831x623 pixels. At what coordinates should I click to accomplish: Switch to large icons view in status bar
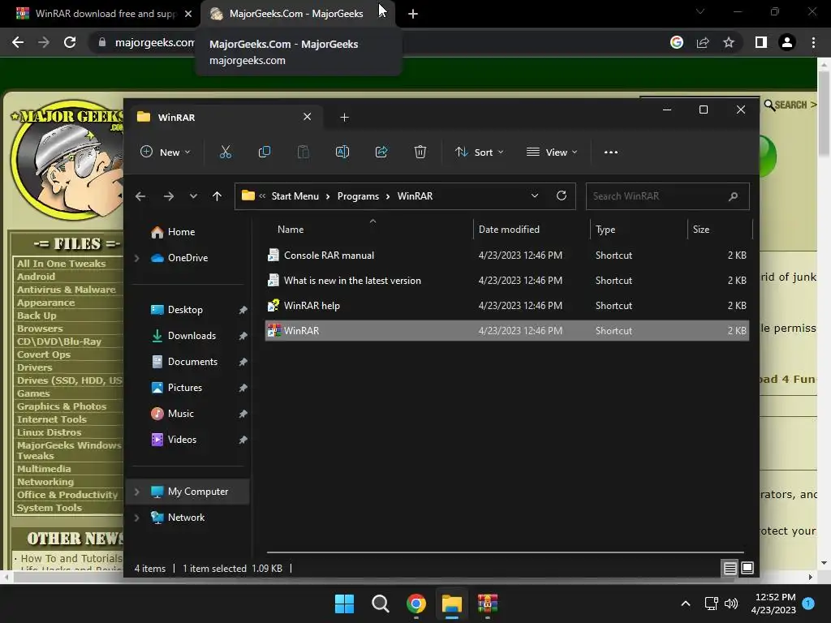coord(747,568)
